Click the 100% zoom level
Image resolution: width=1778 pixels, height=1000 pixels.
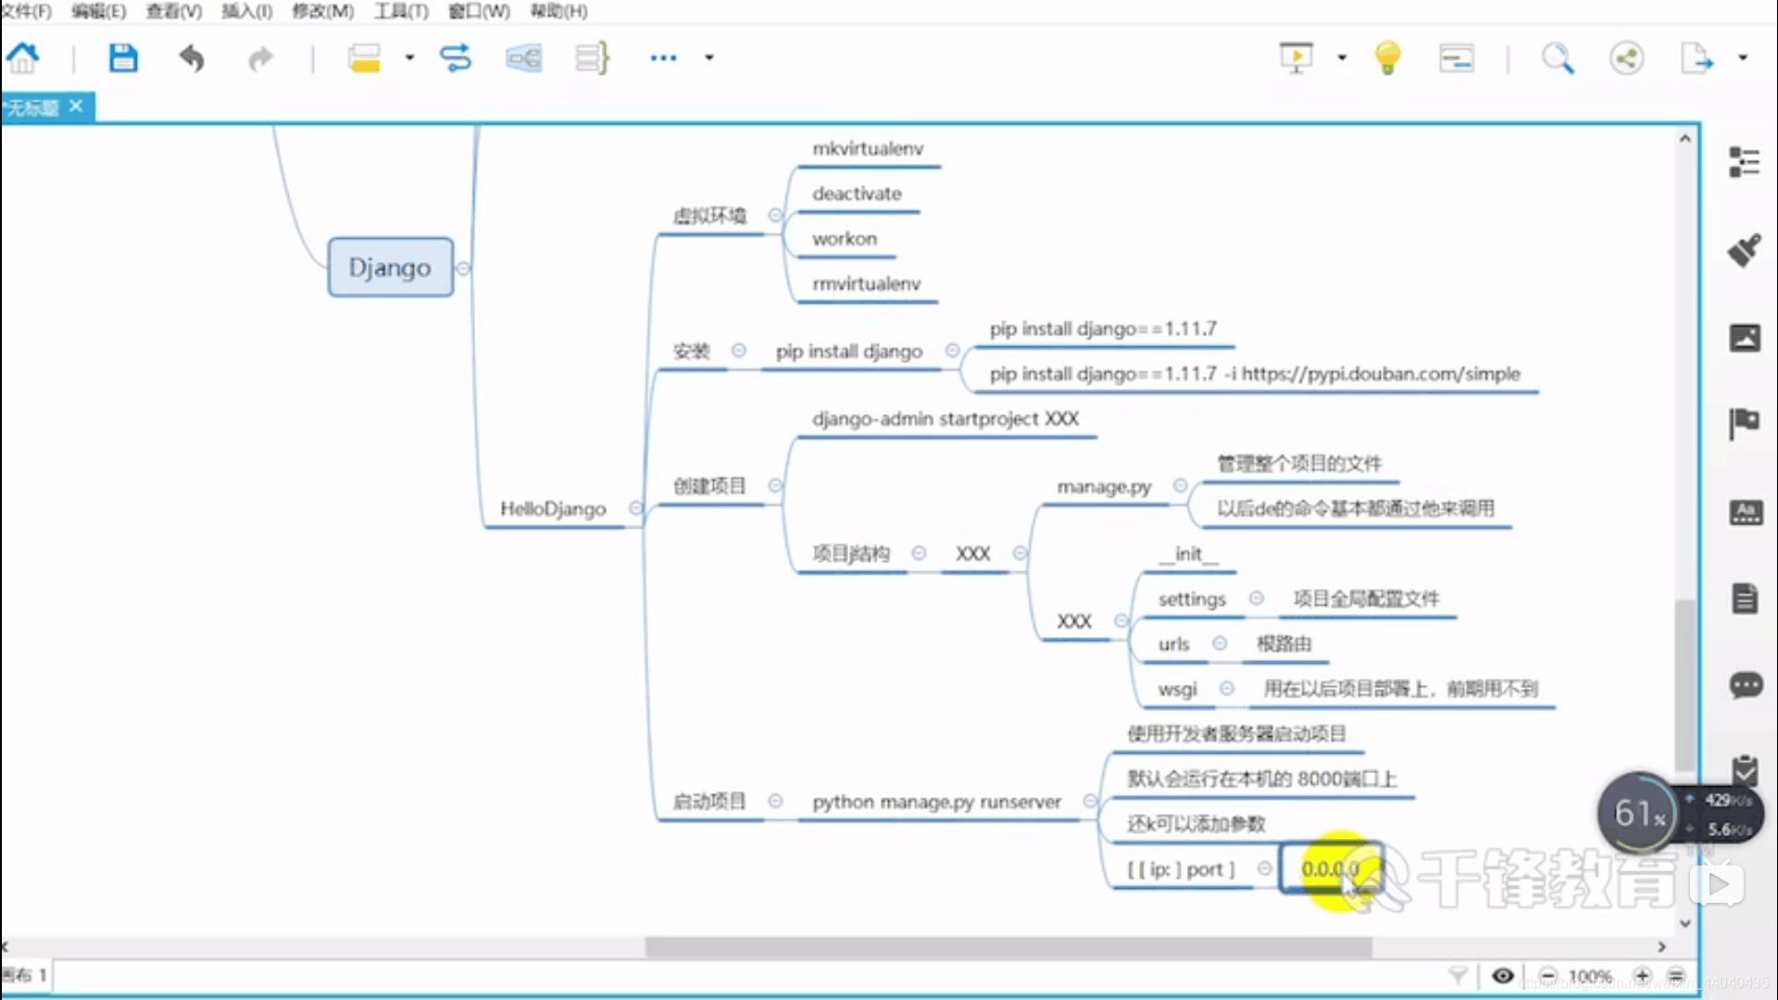point(1590,976)
